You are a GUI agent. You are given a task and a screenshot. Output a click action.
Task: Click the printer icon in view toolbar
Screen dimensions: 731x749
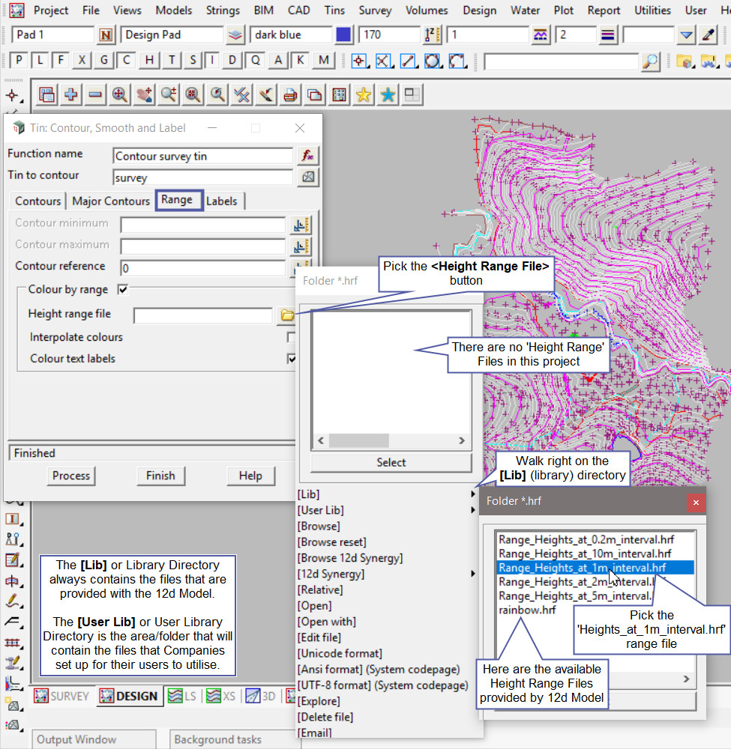click(x=290, y=94)
